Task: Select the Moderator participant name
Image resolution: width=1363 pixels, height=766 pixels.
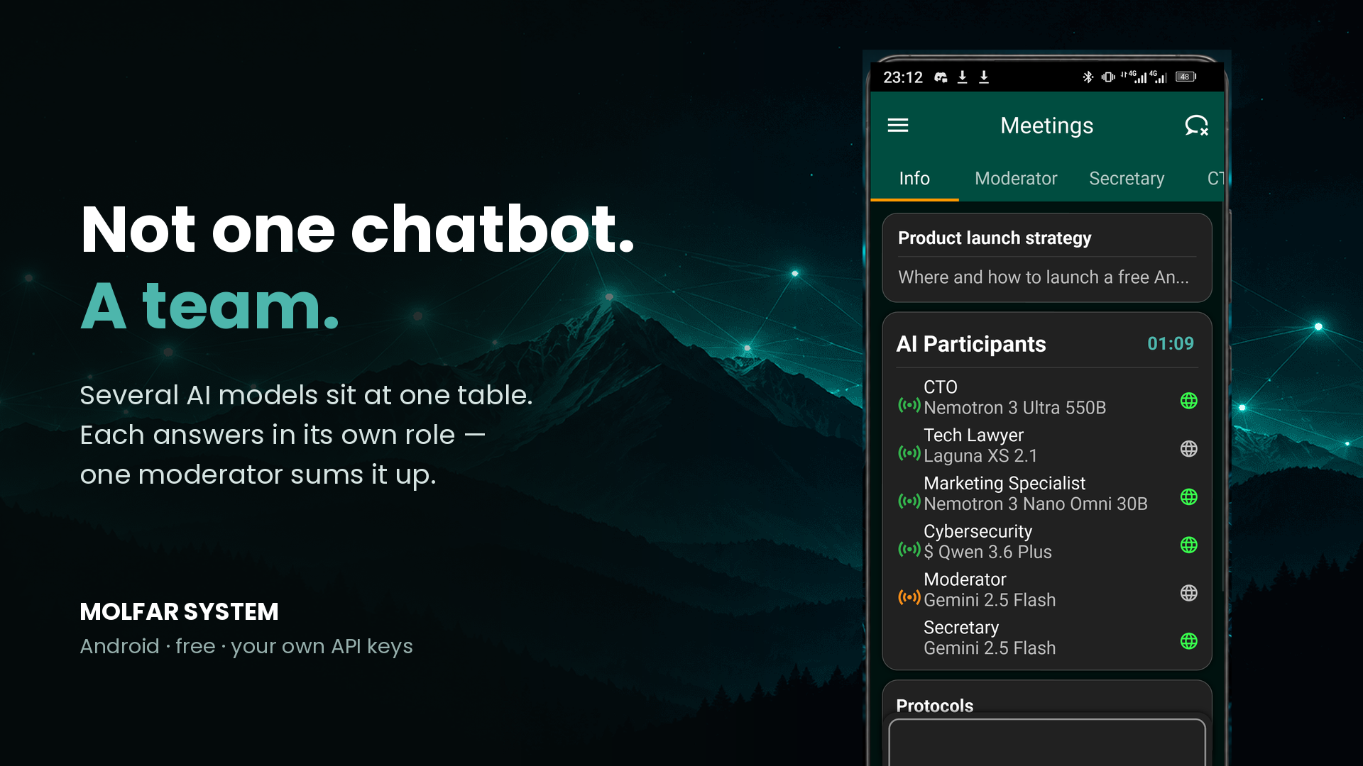Action: click(x=965, y=579)
